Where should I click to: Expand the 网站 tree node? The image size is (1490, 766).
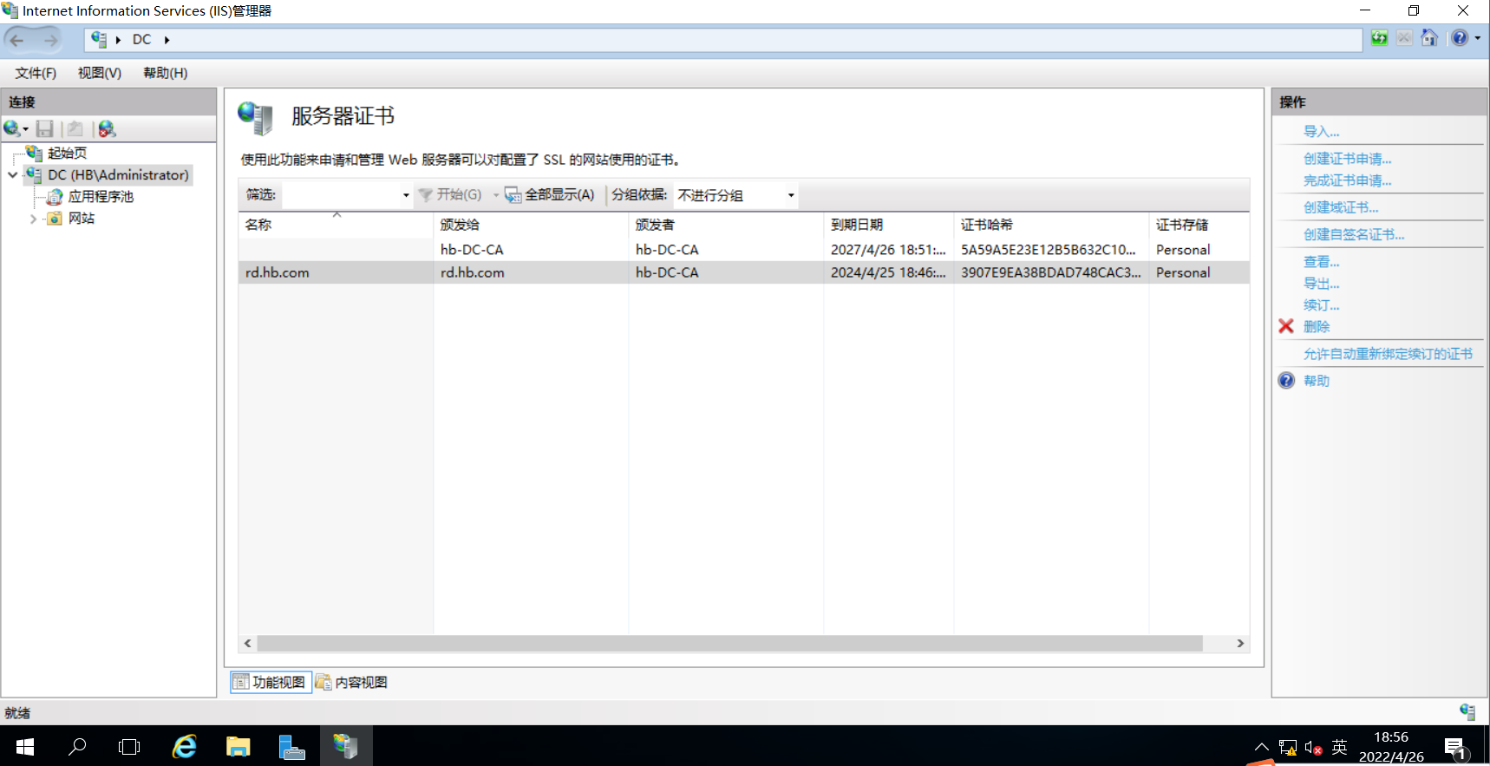[x=33, y=219]
